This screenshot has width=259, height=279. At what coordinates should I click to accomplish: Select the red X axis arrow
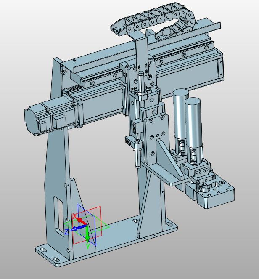pos(82,221)
